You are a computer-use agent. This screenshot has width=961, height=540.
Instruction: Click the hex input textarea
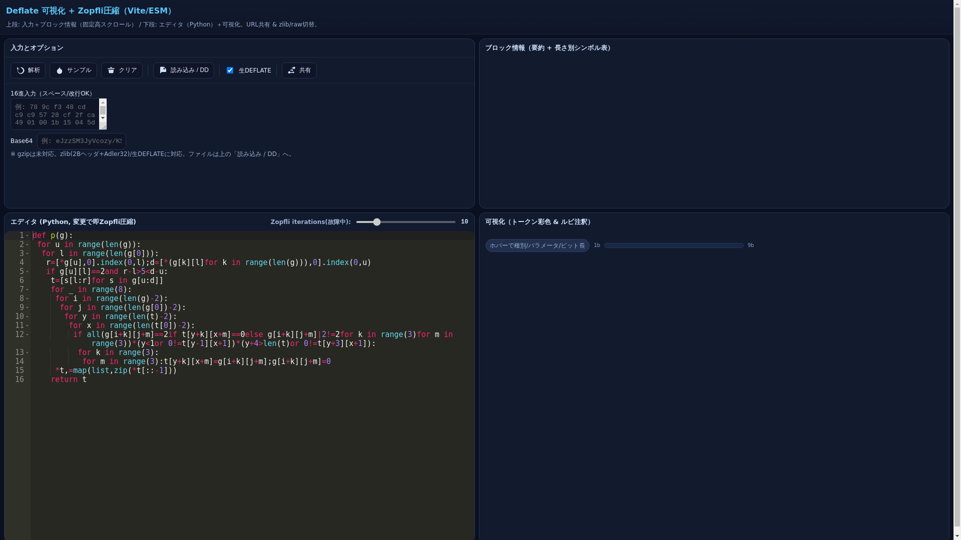pos(55,114)
